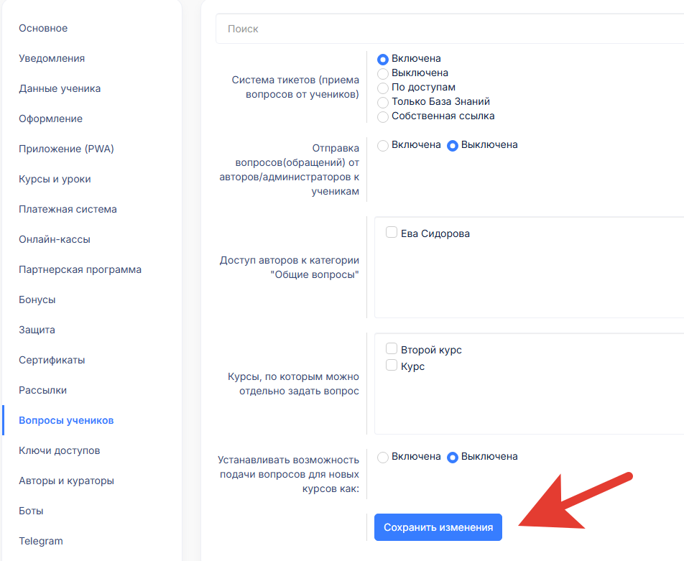This screenshot has width=684, height=561.
Task: Click the Поиск search field
Action: click(445, 29)
